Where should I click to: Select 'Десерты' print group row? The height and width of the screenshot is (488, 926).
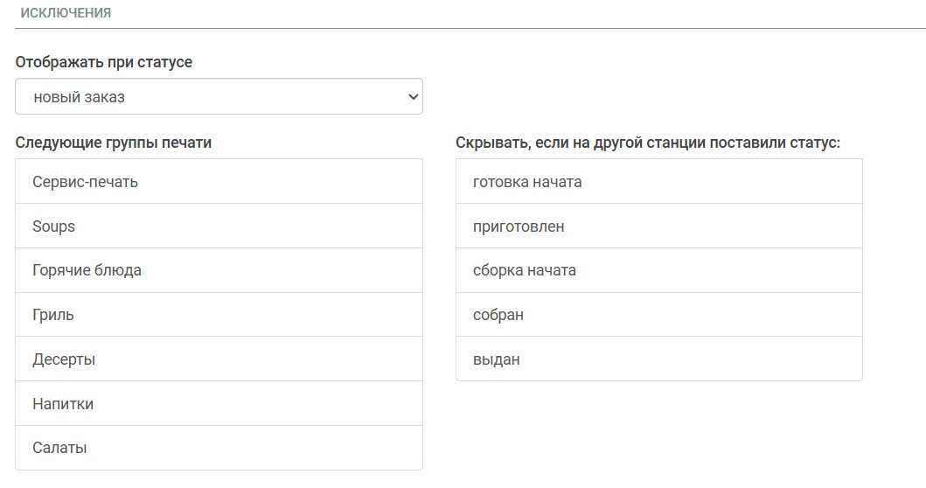point(219,359)
